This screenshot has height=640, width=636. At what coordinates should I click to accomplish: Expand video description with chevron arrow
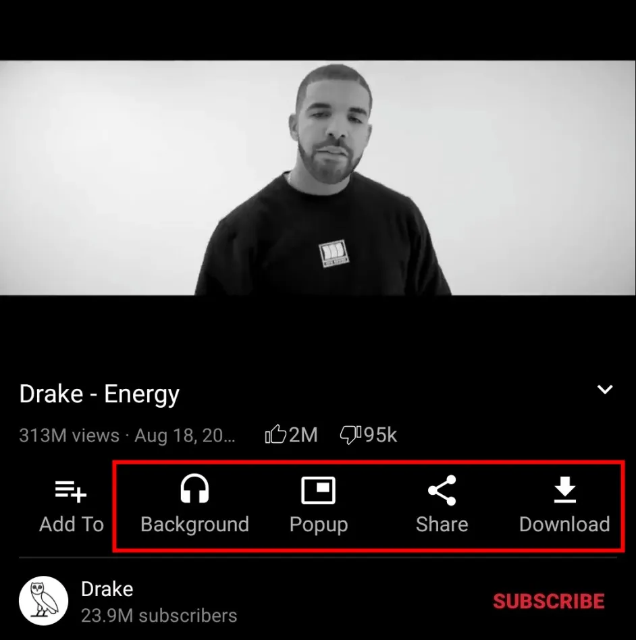tap(604, 390)
